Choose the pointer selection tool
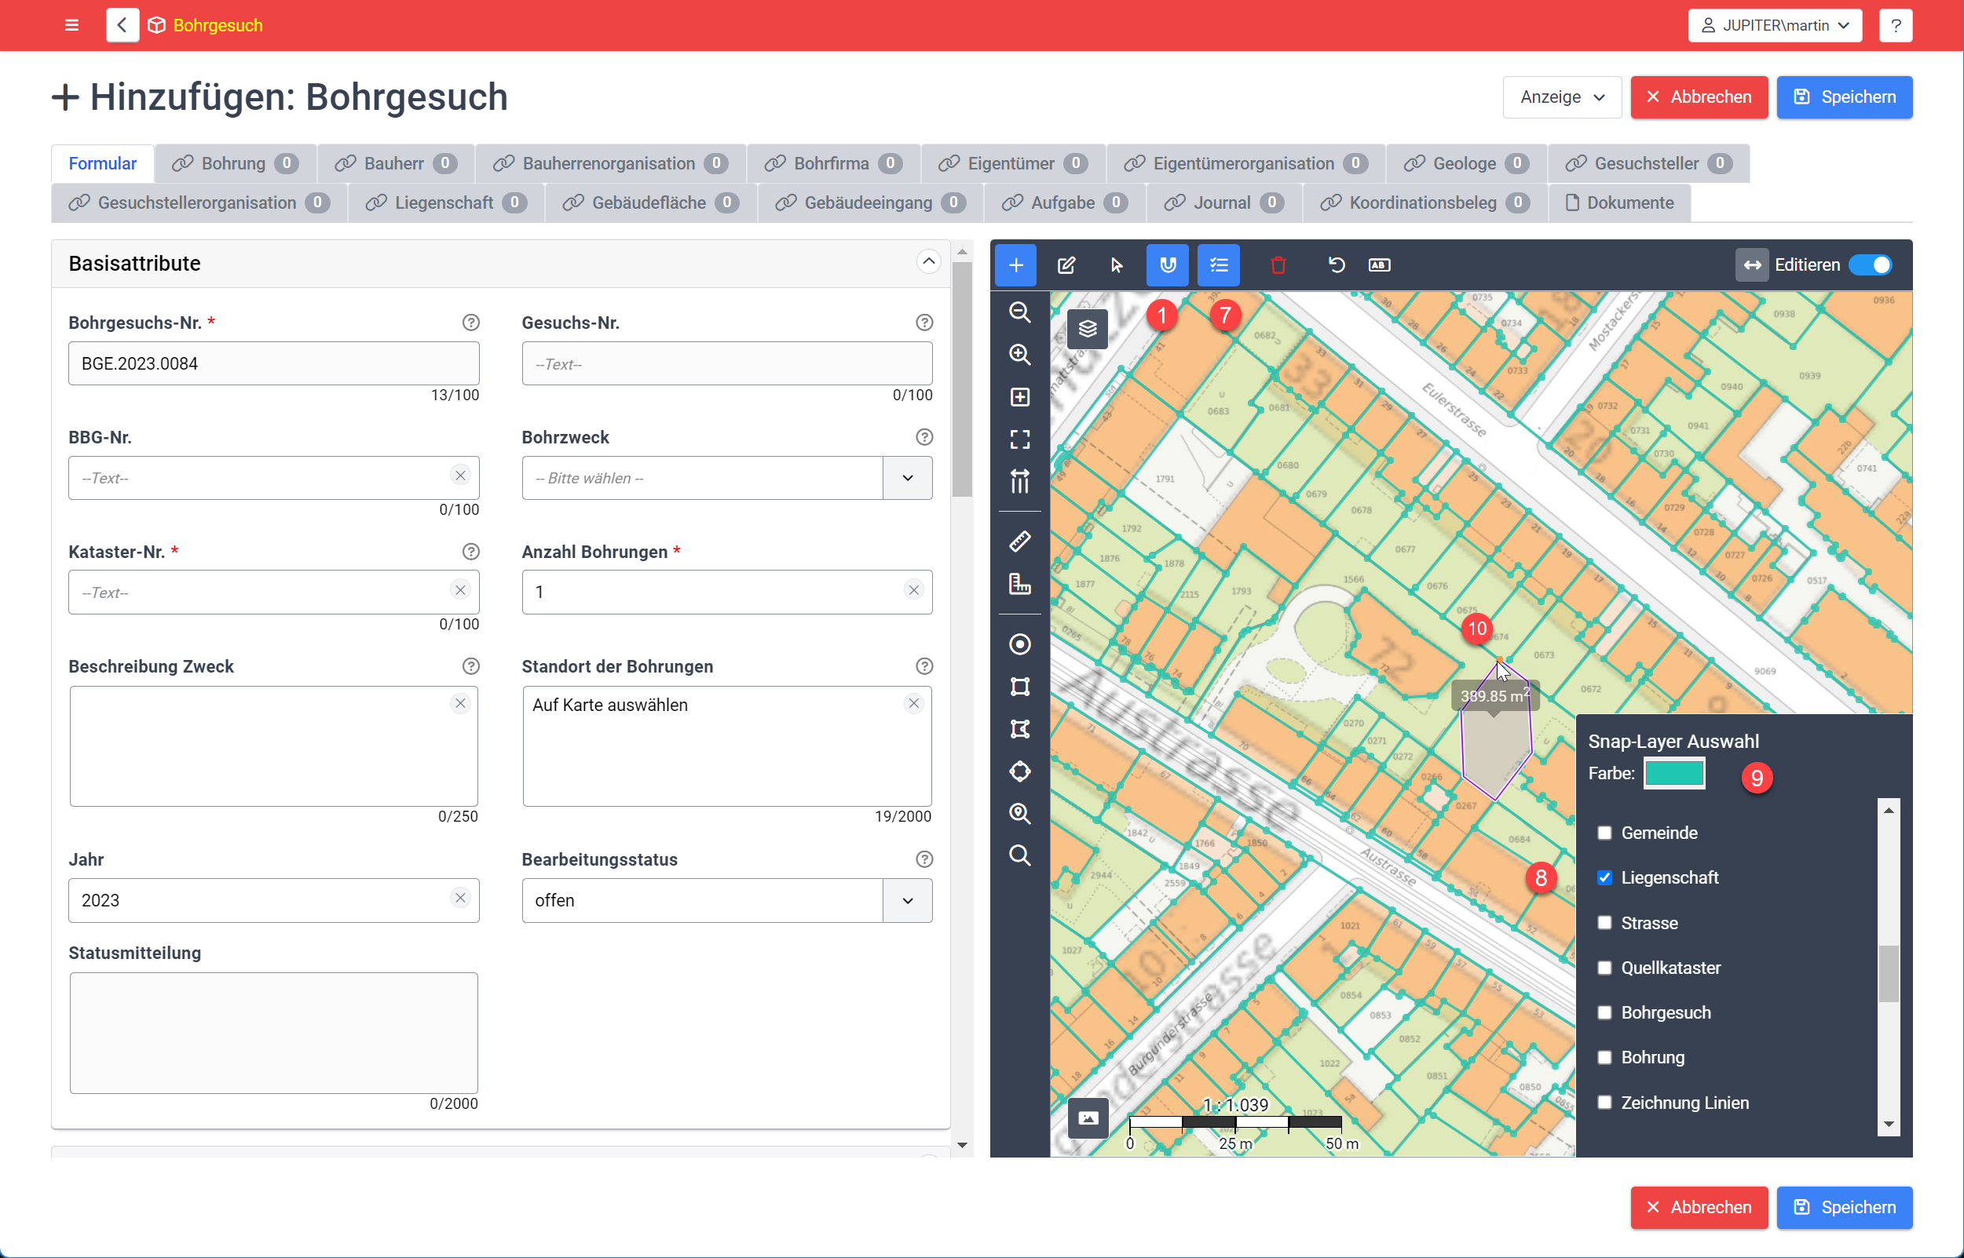Viewport: 1964px width, 1258px height. (1117, 264)
